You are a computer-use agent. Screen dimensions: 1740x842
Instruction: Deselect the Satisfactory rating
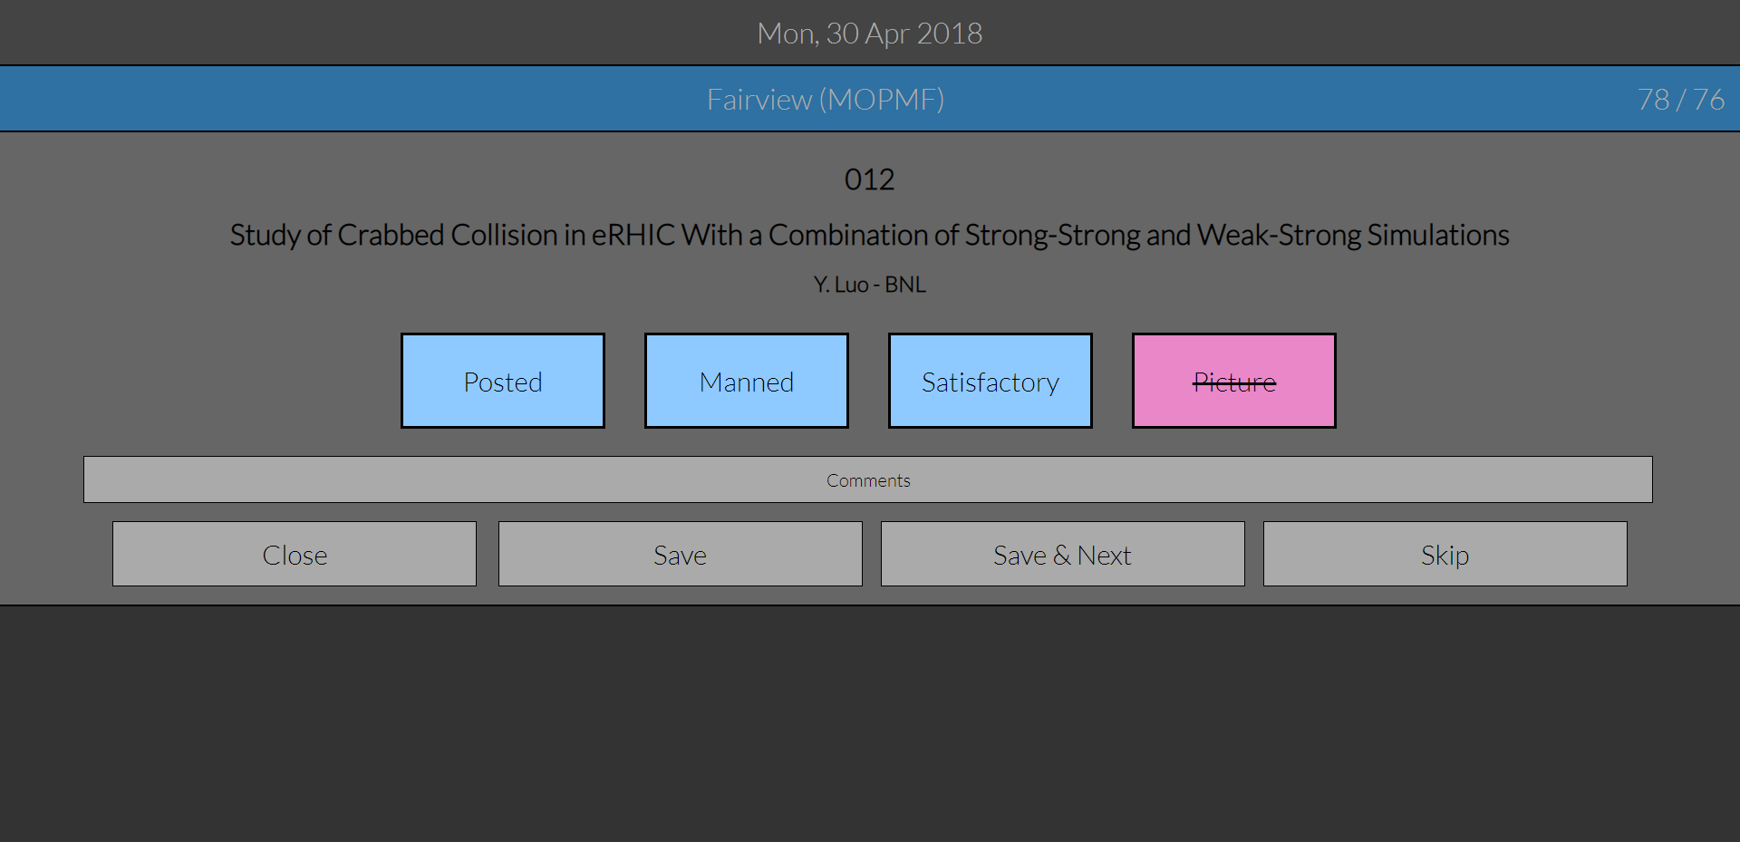click(991, 381)
